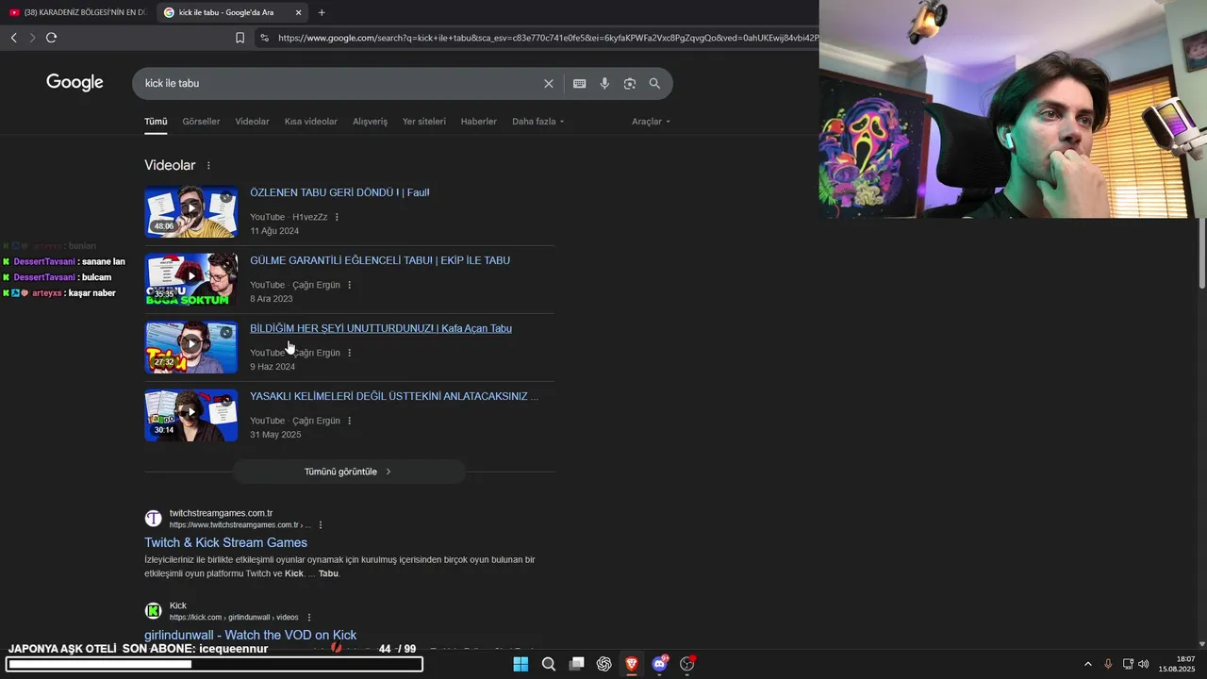
Task: Open ÖZLENEN TABU GERİ DÖNDÜ video link
Action: (x=339, y=192)
